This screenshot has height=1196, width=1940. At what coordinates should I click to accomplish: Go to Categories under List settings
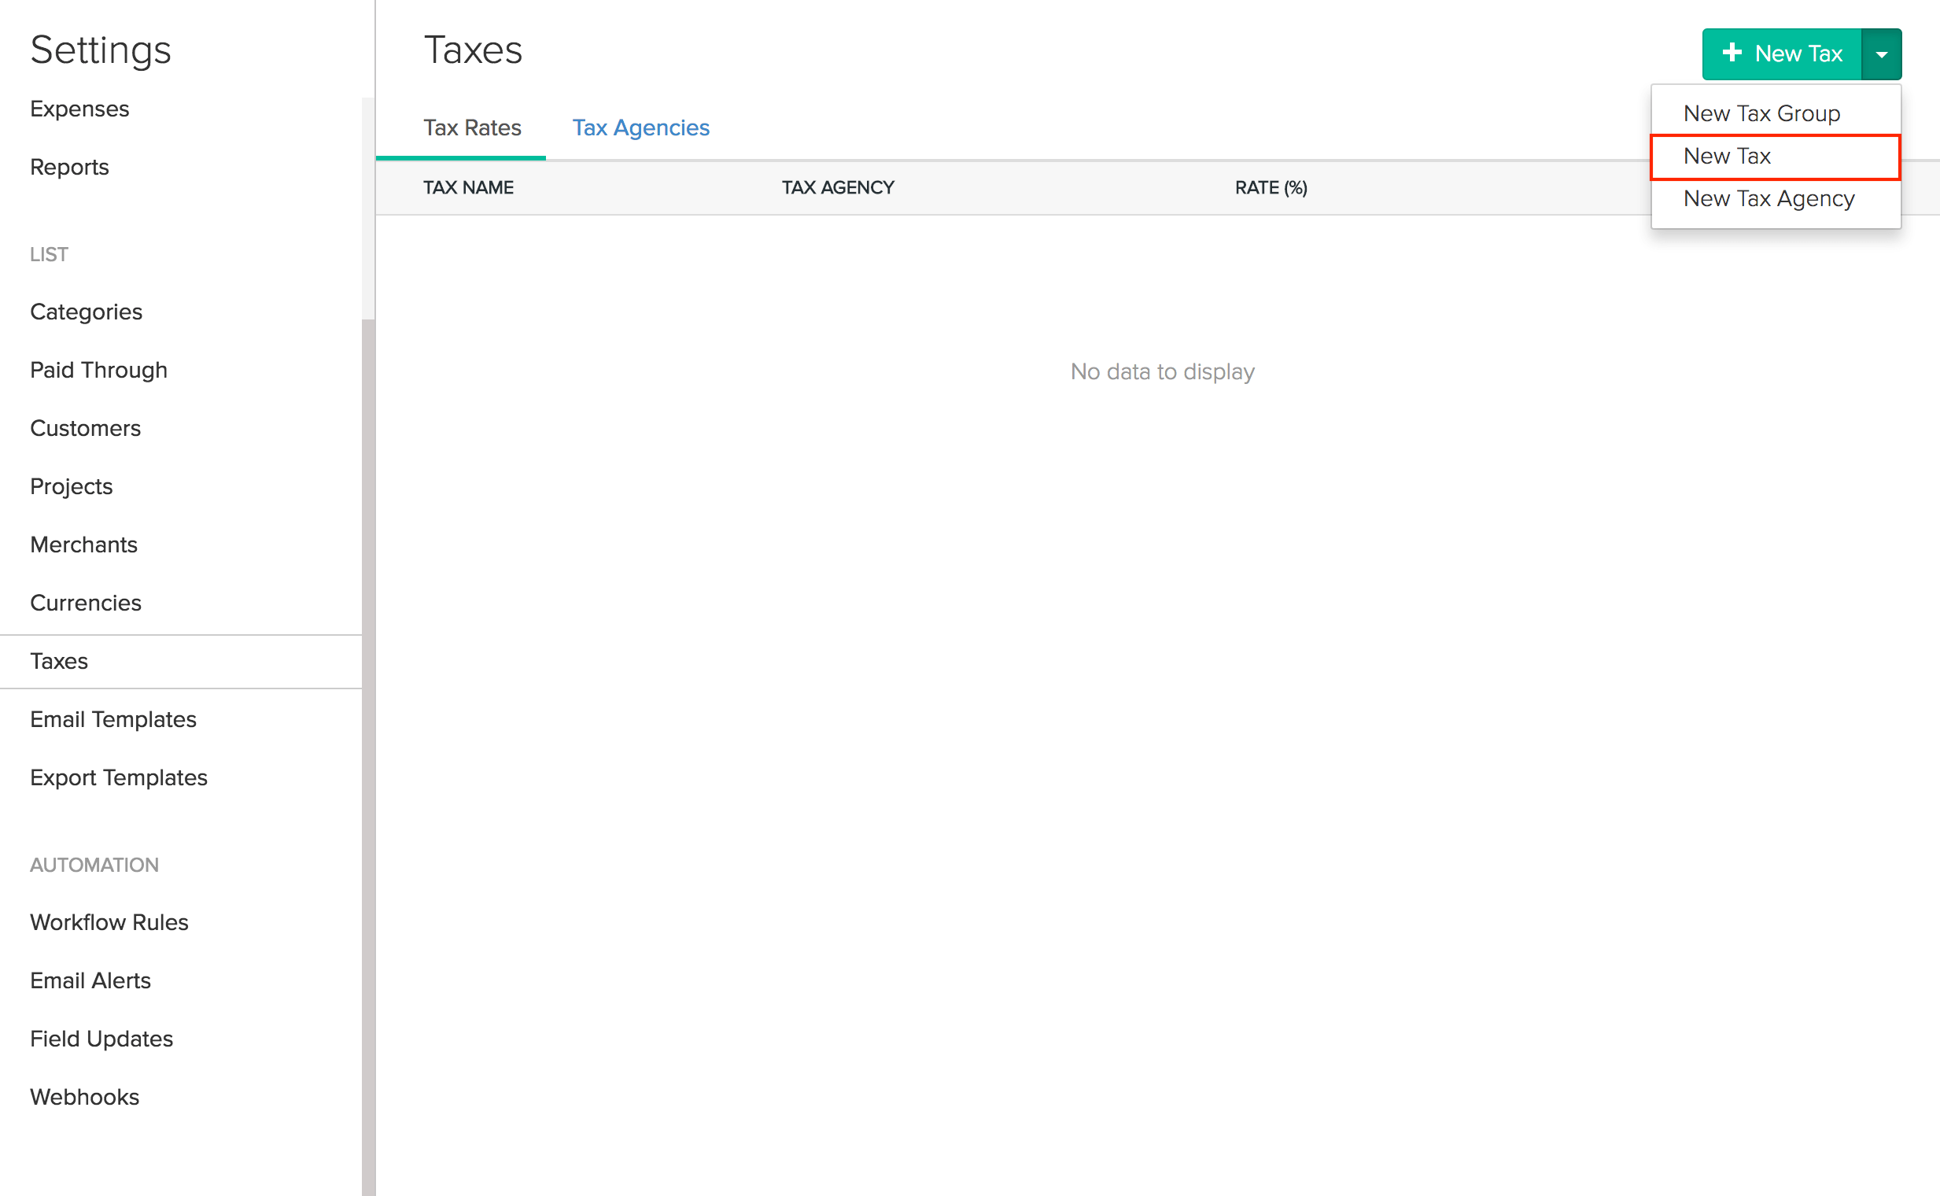tap(87, 312)
